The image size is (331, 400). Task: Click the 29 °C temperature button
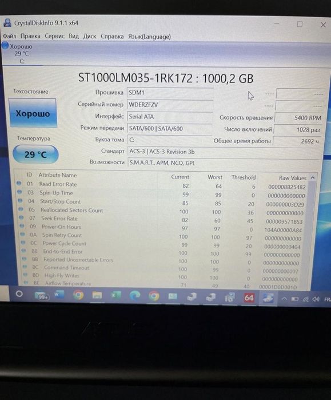pos(35,155)
